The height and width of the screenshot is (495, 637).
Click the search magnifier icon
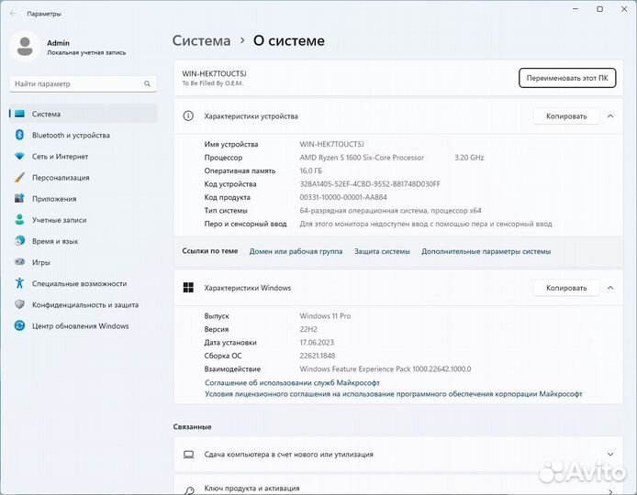tap(147, 83)
